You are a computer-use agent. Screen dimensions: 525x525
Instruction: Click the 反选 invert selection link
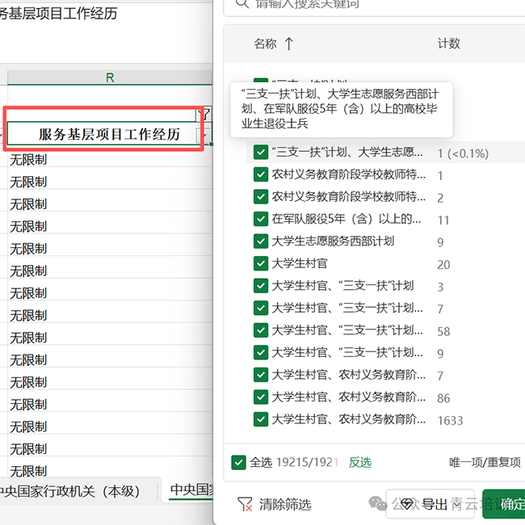(360, 462)
